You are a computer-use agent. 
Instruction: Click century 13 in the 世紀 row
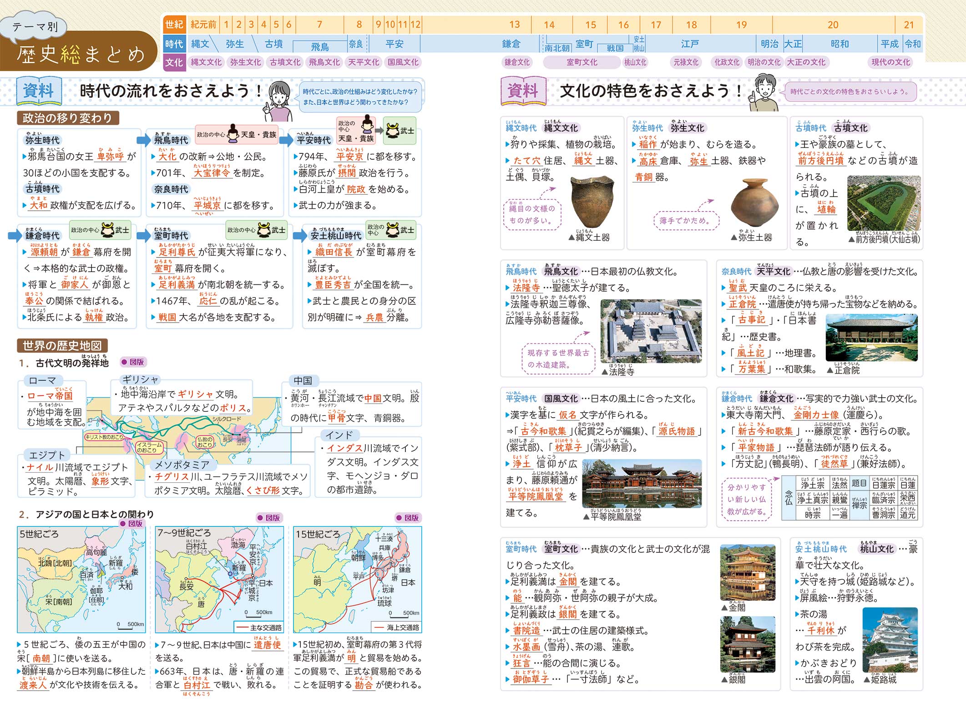tap(514, 25)
